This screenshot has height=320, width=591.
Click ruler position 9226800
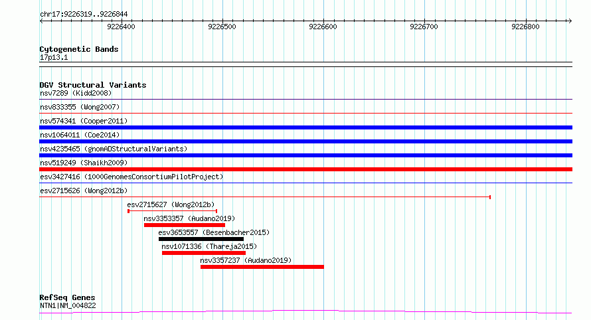click(525, 27)
